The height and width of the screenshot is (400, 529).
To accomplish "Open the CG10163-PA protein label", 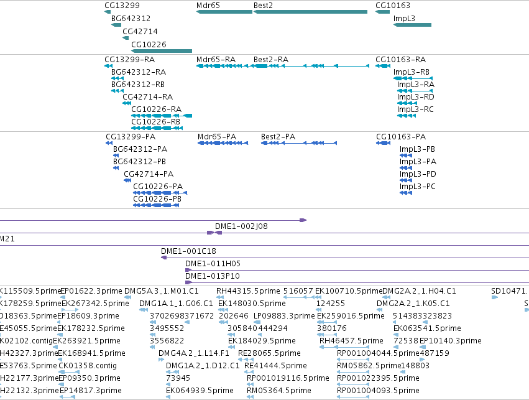I will coord(401,137).
